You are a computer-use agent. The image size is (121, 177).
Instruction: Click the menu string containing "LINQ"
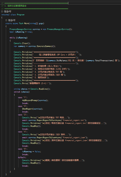51,69
